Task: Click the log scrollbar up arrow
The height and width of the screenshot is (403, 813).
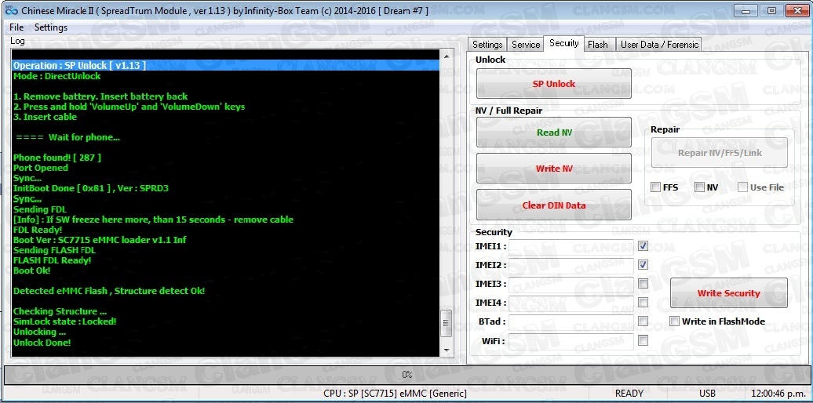Action: (447, 56)
